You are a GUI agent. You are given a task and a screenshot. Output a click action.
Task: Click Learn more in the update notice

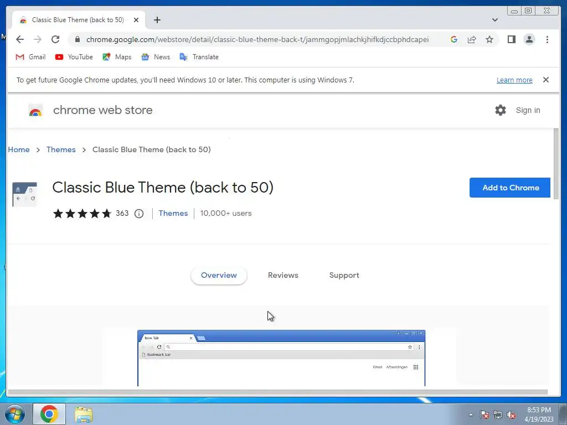click(x=514, y=80)
